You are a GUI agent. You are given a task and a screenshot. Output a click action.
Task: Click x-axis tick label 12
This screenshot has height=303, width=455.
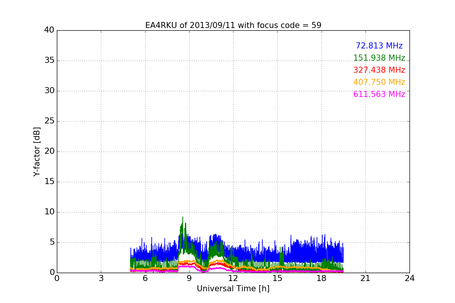pos(233,278)
